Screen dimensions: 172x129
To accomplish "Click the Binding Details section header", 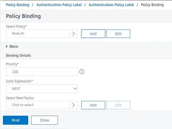I will coord(18,56).
